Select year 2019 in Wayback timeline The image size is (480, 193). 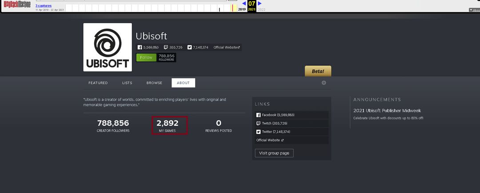click(242, 9)
